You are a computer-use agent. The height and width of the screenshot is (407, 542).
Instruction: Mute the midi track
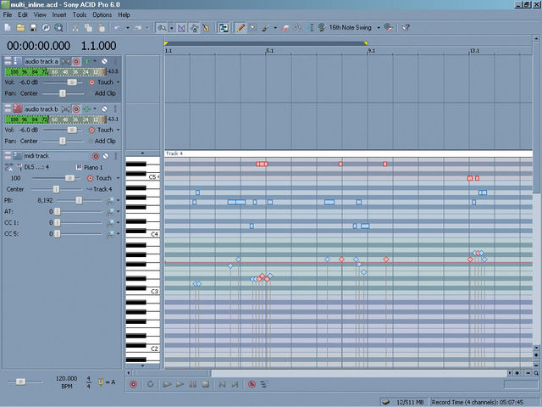(106, 156)
